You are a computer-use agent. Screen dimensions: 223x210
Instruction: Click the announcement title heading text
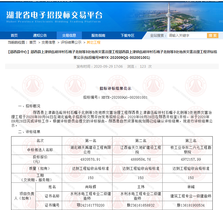111,55
